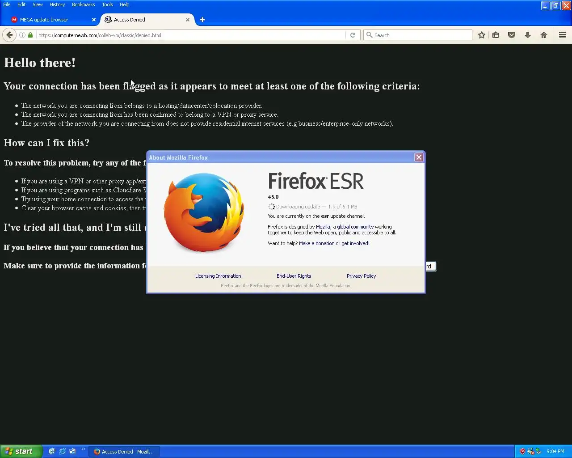Go back with the Back arrow button
The image size is (572, 458).
9,35
